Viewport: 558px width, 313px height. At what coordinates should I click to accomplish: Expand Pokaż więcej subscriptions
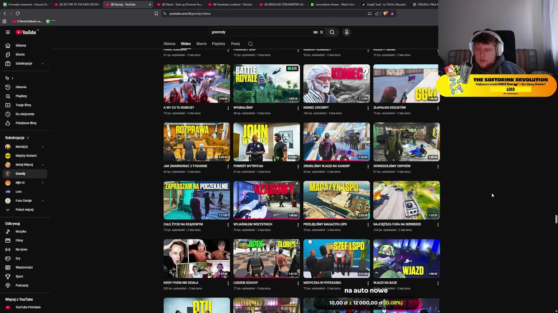point(24,210)
